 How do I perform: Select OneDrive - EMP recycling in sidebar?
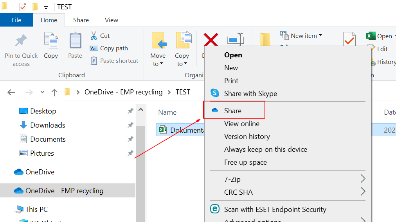click(x=64, y=191)
